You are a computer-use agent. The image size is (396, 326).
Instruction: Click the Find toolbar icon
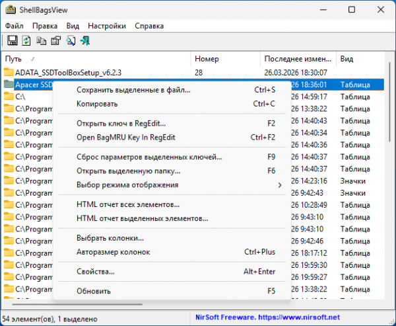click(71, 40)
